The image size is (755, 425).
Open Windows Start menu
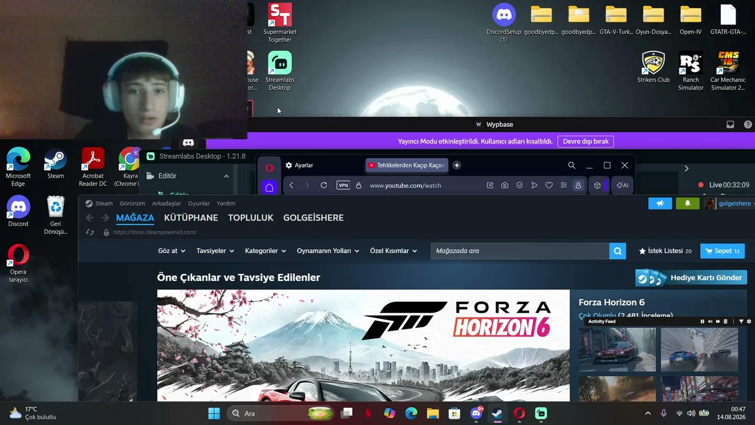coord(214,413)
